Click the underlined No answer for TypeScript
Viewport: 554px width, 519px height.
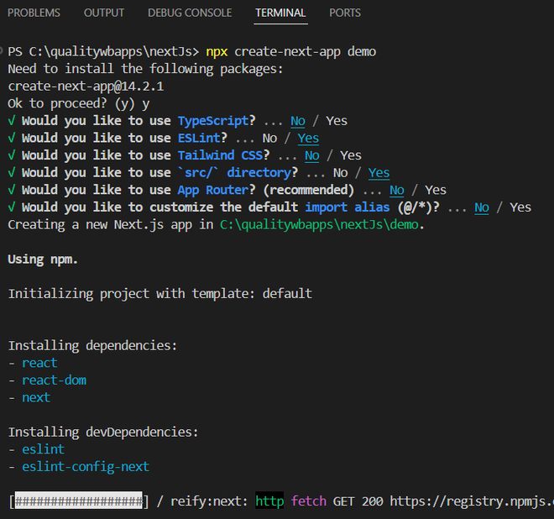point(298,121)
